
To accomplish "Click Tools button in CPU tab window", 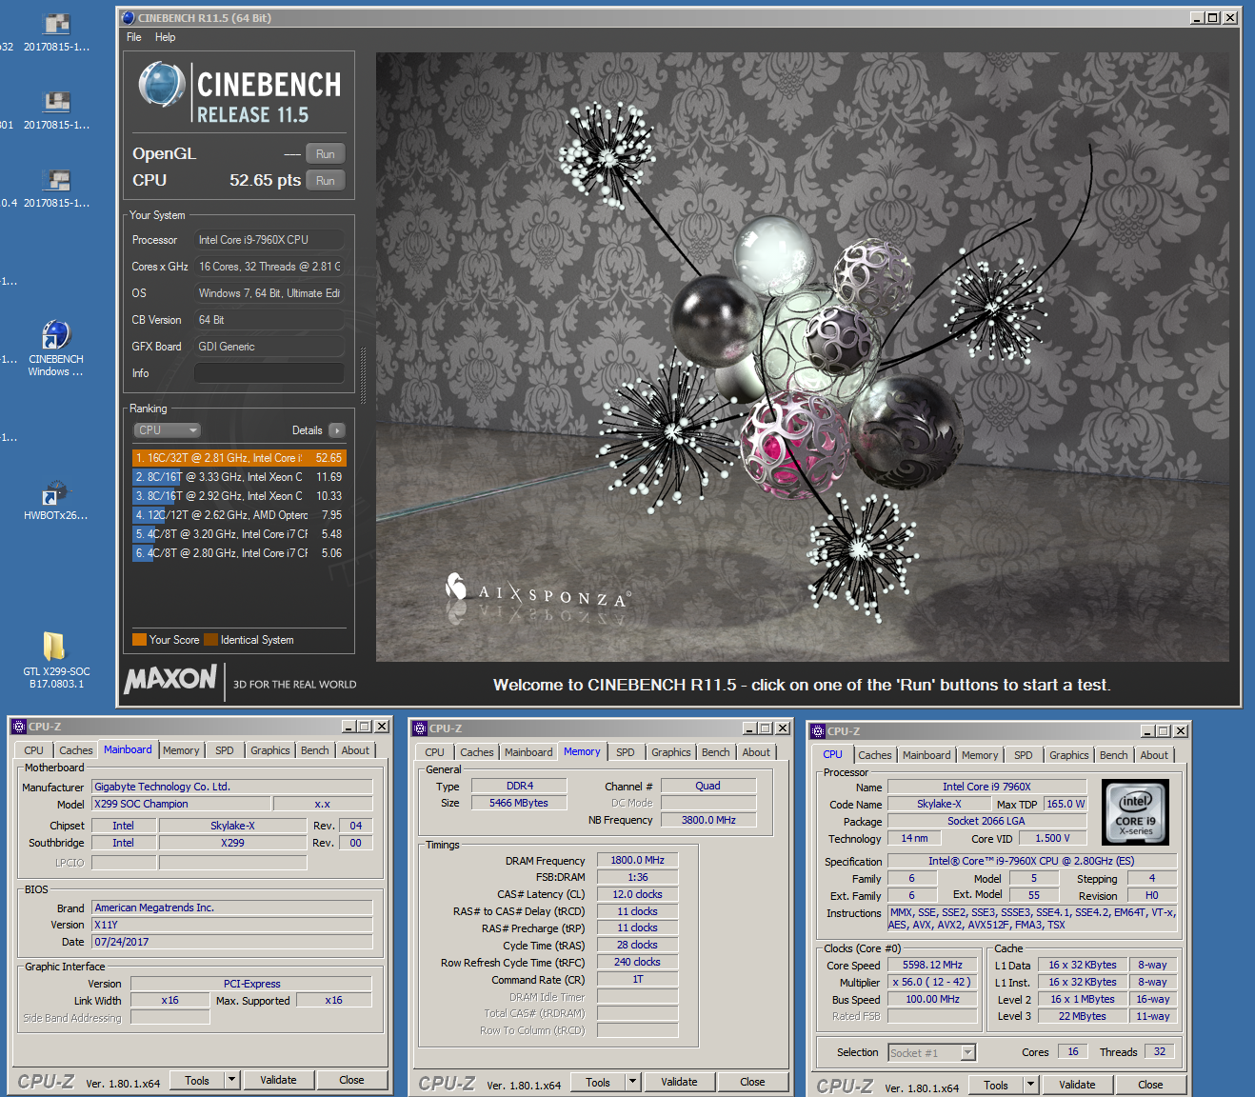I will point(996,1085).
